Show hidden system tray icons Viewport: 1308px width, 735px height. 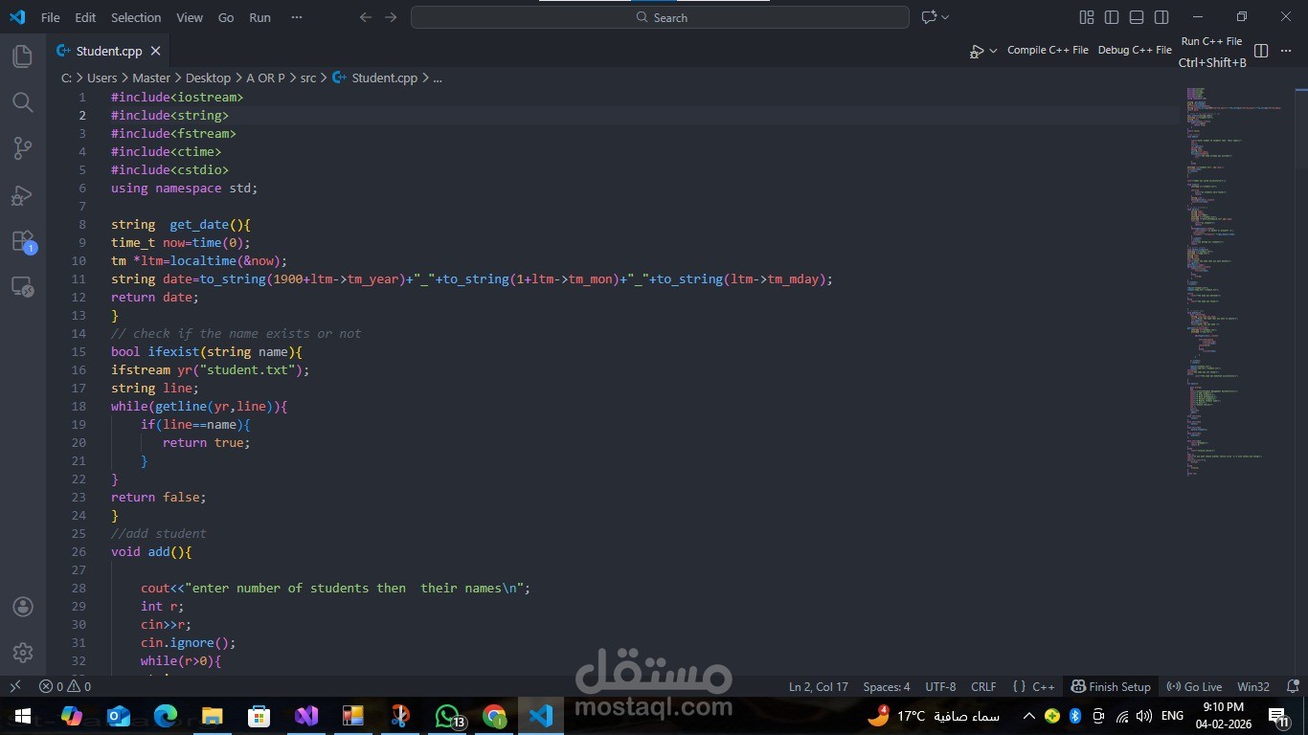click(x=1029, y=716)
